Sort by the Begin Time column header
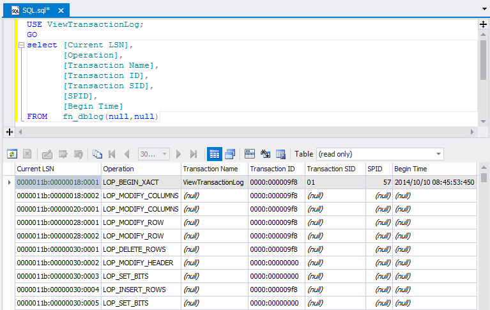Image resolution: width=490 pixels, height=310 pixels. click(x=434, y=169)
